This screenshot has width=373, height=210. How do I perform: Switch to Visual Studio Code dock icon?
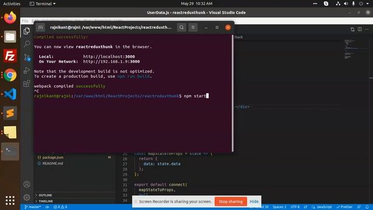pyautogui.click(x=10, y=94)
